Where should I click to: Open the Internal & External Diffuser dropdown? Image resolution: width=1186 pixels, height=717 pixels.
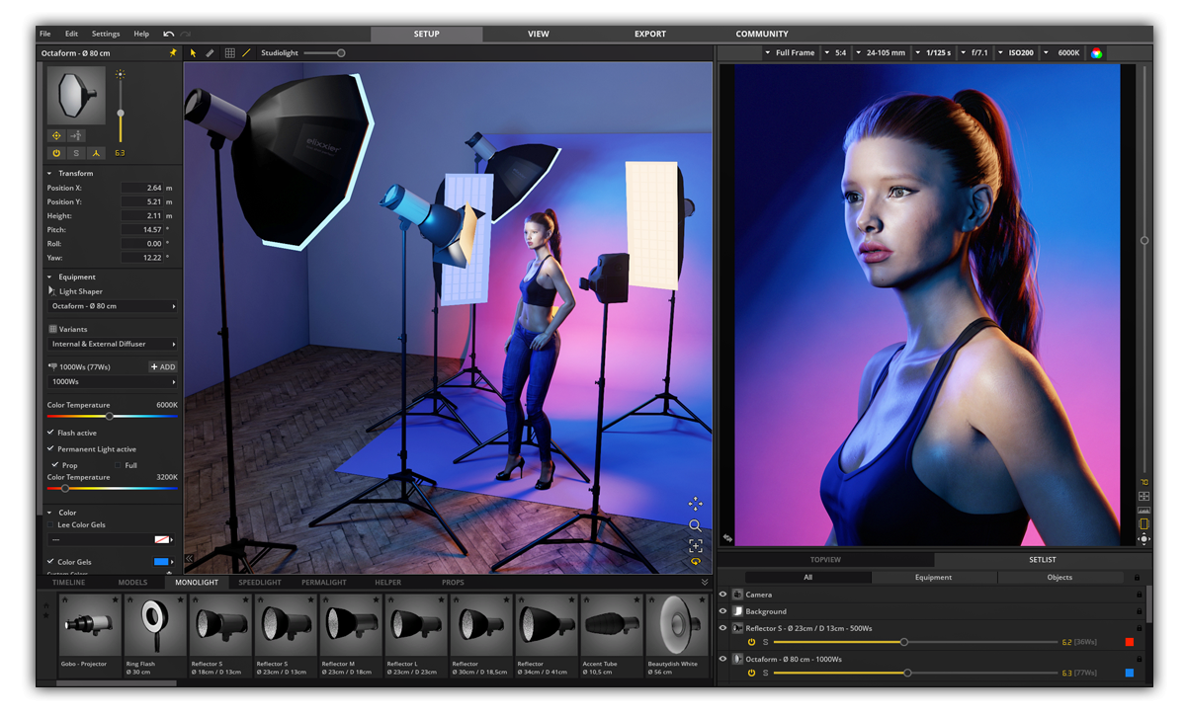pyautogui.click(x=113, y=345)
